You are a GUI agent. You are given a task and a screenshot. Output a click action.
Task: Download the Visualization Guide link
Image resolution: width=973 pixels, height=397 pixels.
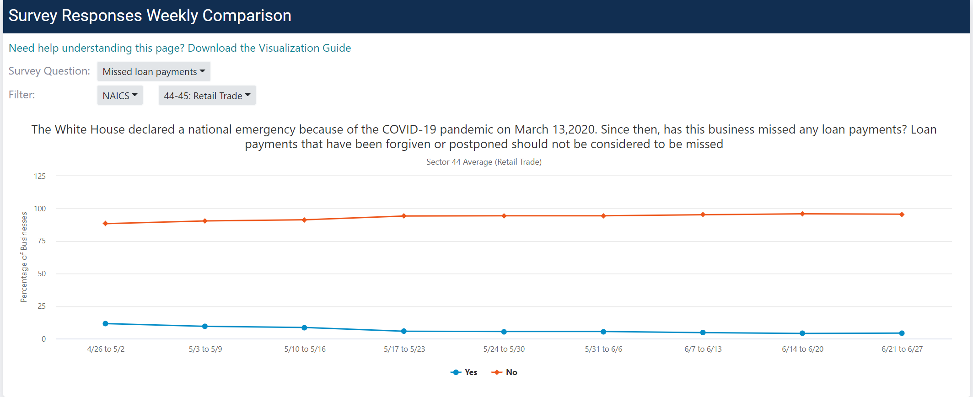(180, 48)
